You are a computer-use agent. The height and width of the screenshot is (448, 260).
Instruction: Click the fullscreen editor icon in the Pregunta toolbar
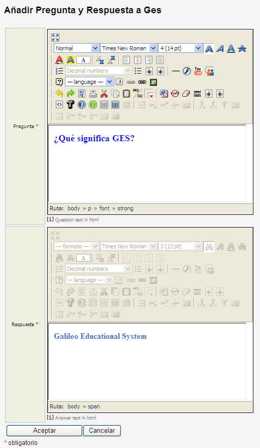pyautogui.click(x=55, y=38)
